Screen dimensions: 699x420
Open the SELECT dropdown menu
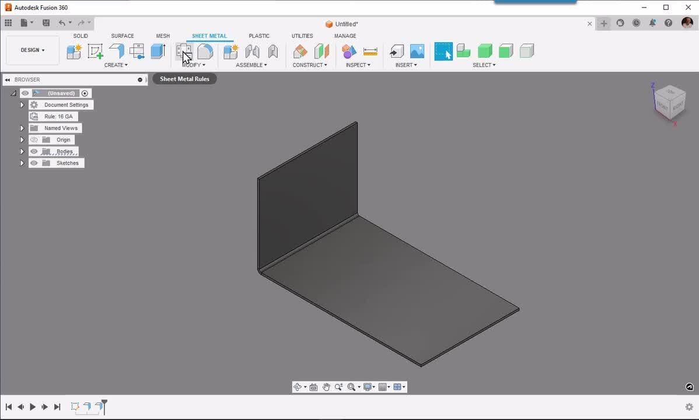point(484,65)
